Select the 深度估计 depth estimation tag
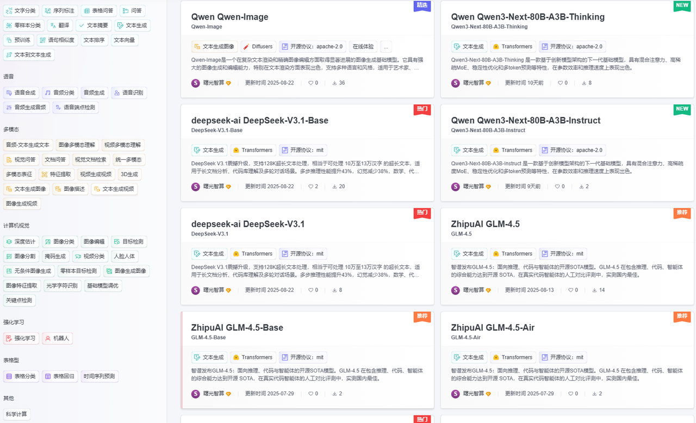Viewport: 696px width, 423px height. [x=21, y=241]
